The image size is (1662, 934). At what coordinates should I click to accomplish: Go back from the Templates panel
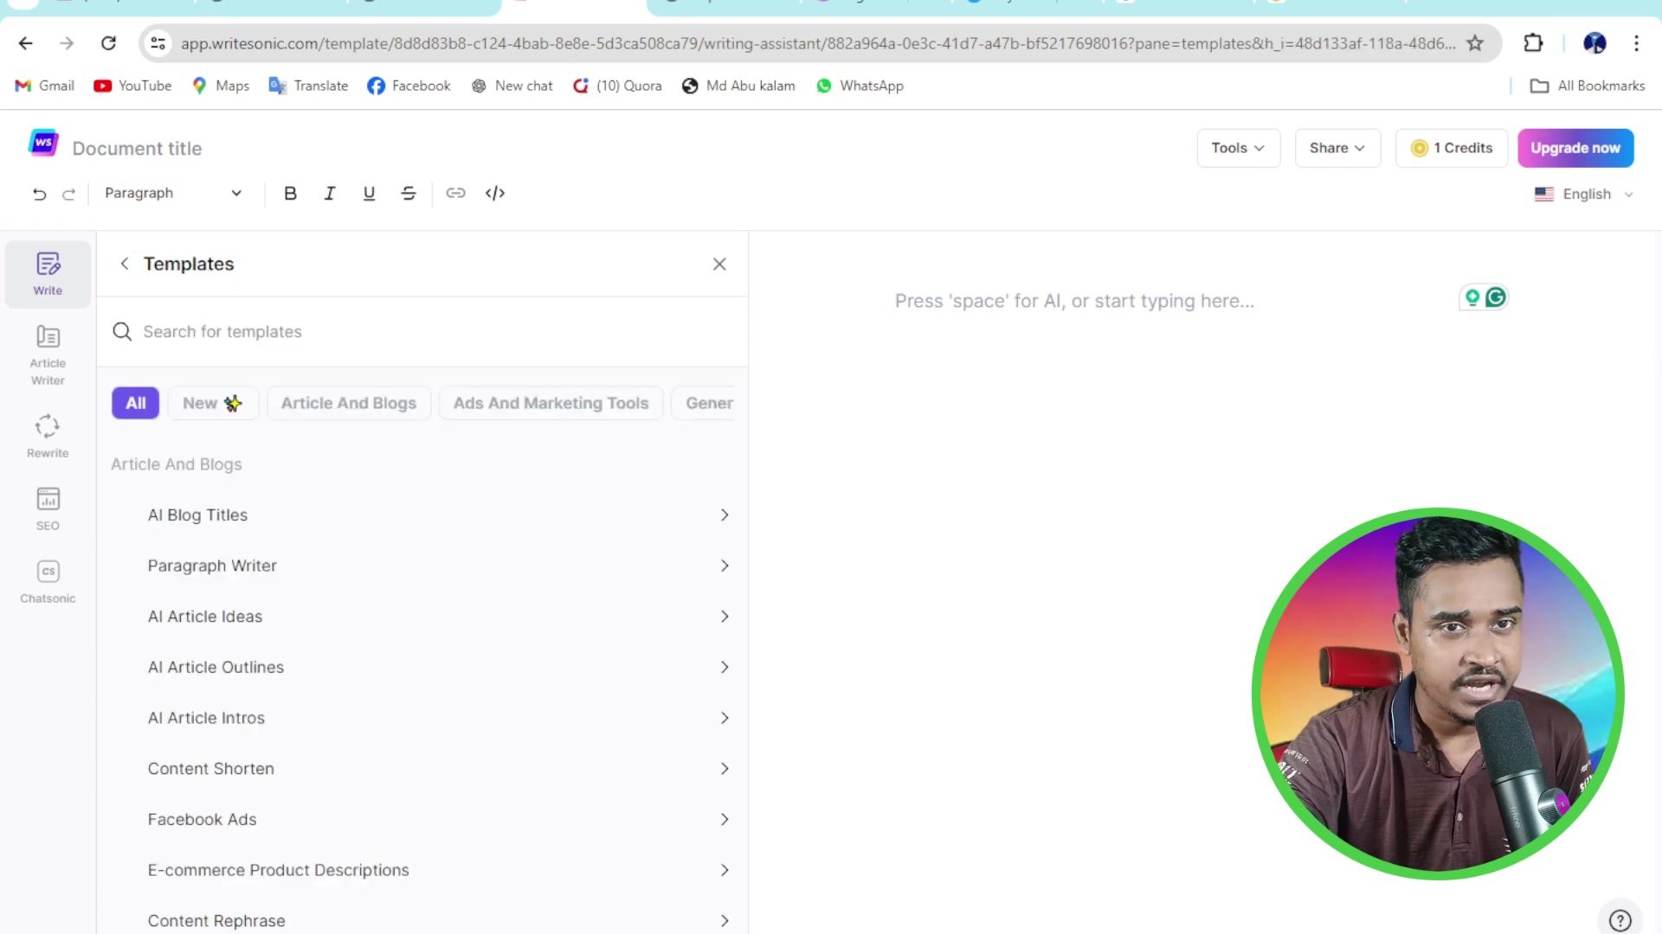[125, 264]
